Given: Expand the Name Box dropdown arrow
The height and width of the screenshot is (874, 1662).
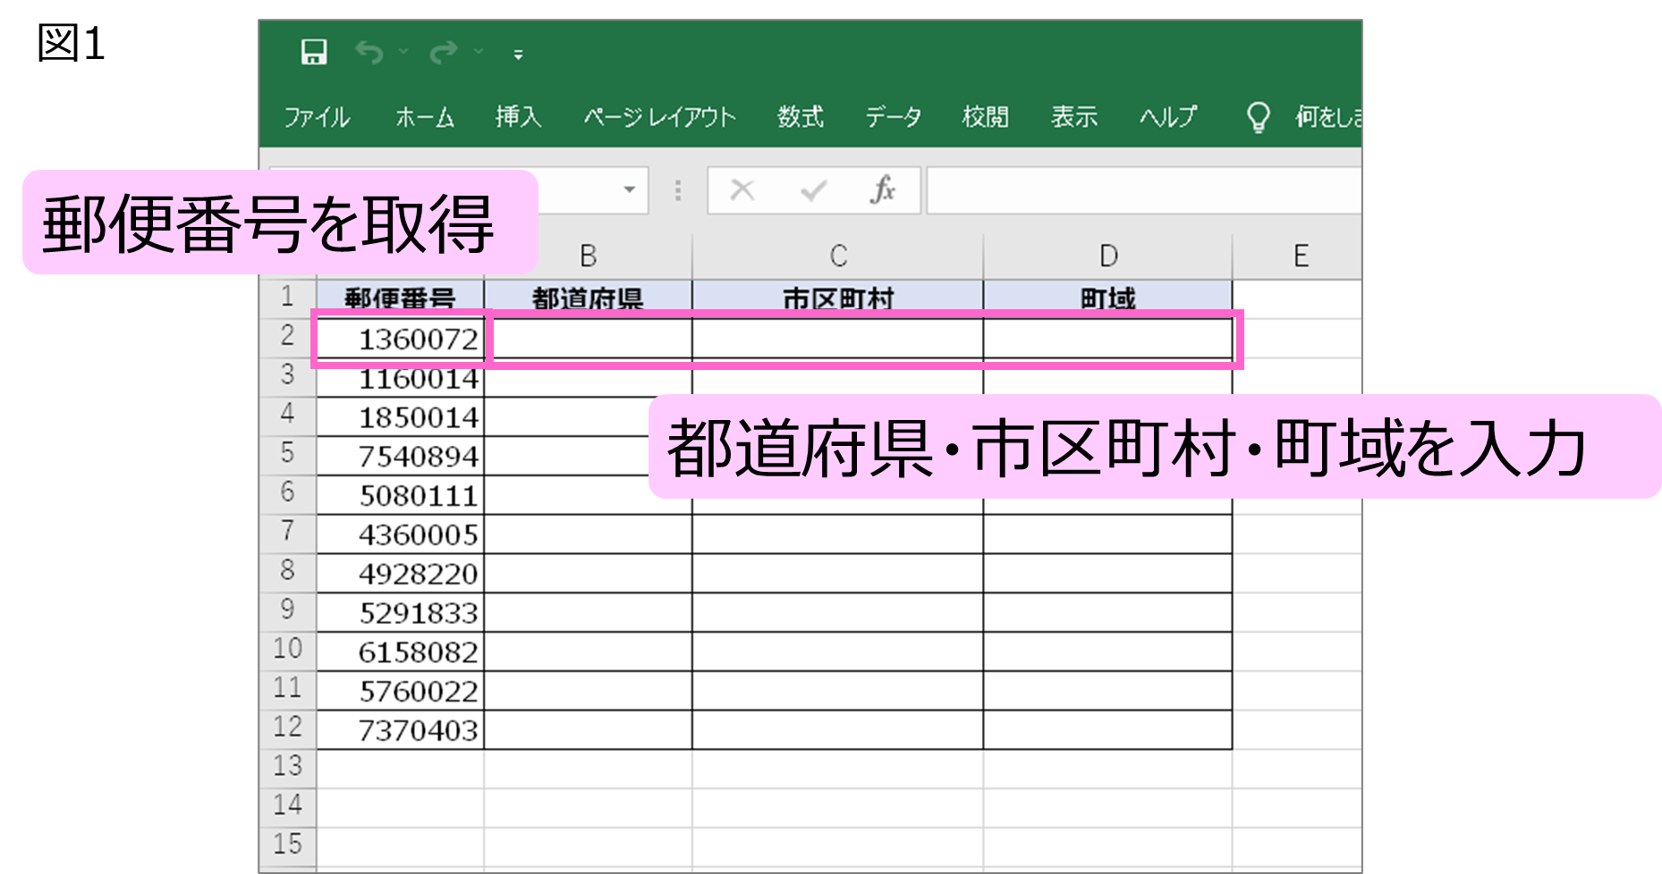Looking at the screenshot, I should (x=630, y=189).
